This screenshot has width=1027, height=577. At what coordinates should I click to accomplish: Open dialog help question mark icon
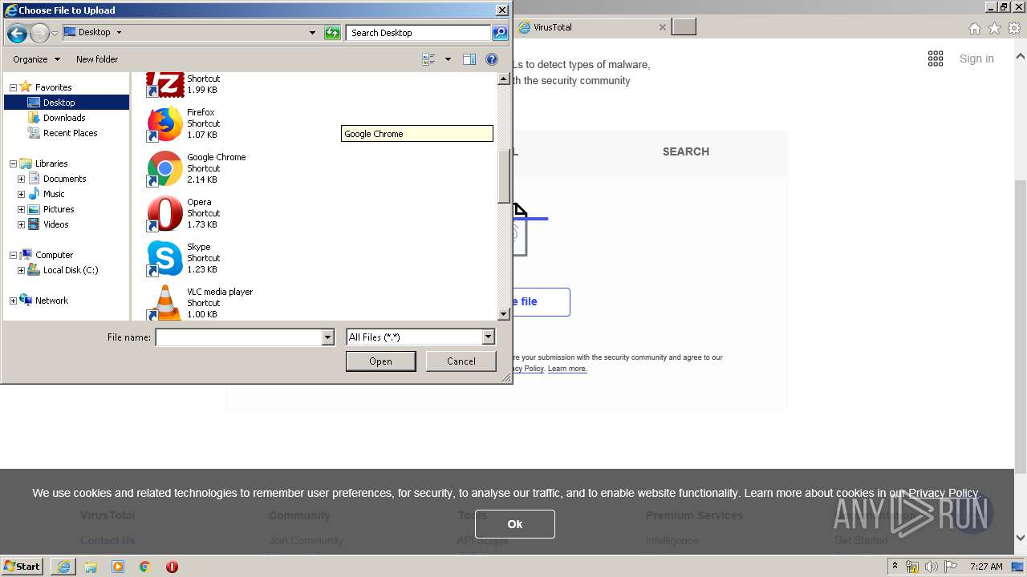[492, 59]
